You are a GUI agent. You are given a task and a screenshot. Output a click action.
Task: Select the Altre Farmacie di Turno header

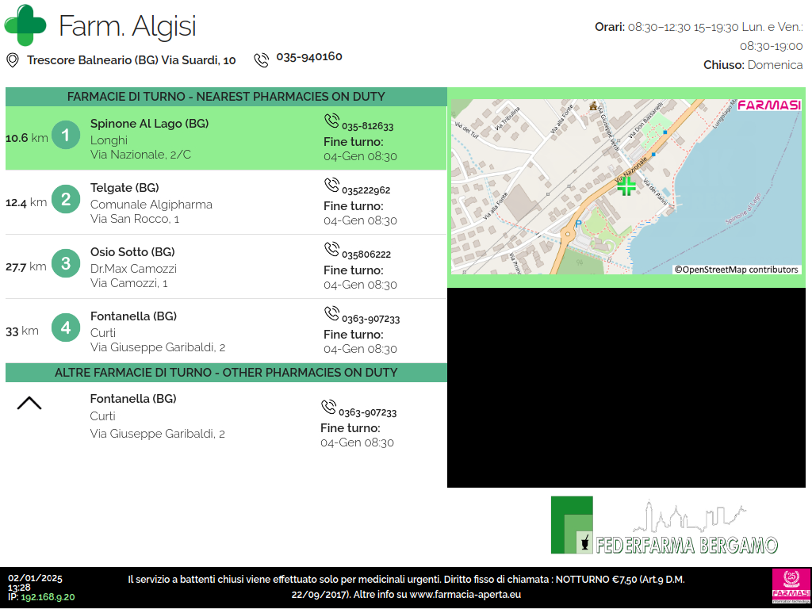(226, 373)
